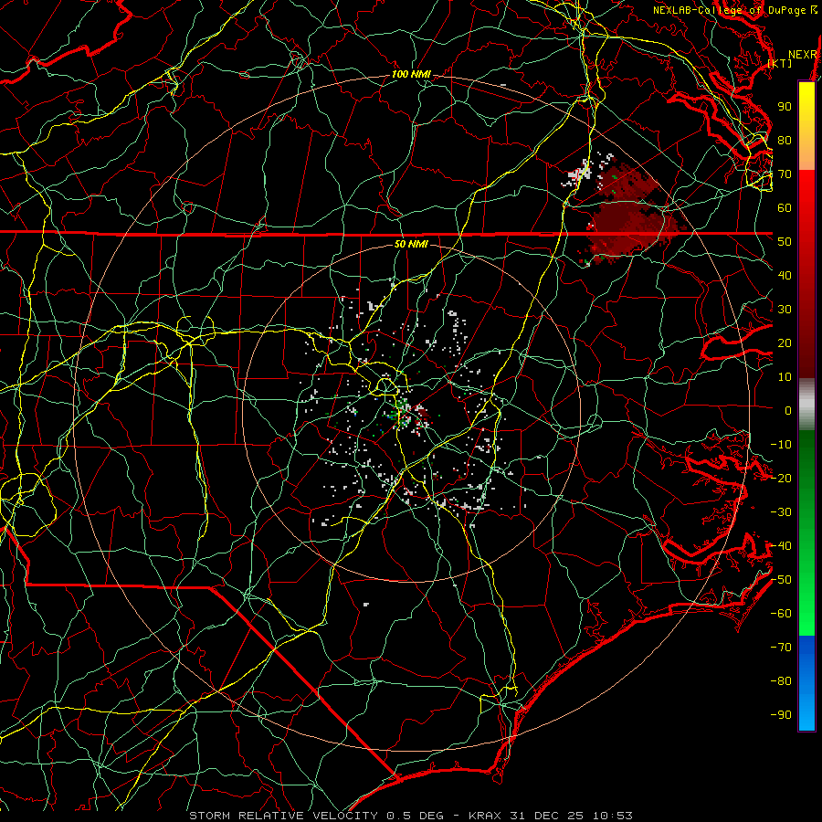Click the -80 value on velocity scale

pos(781,681)
